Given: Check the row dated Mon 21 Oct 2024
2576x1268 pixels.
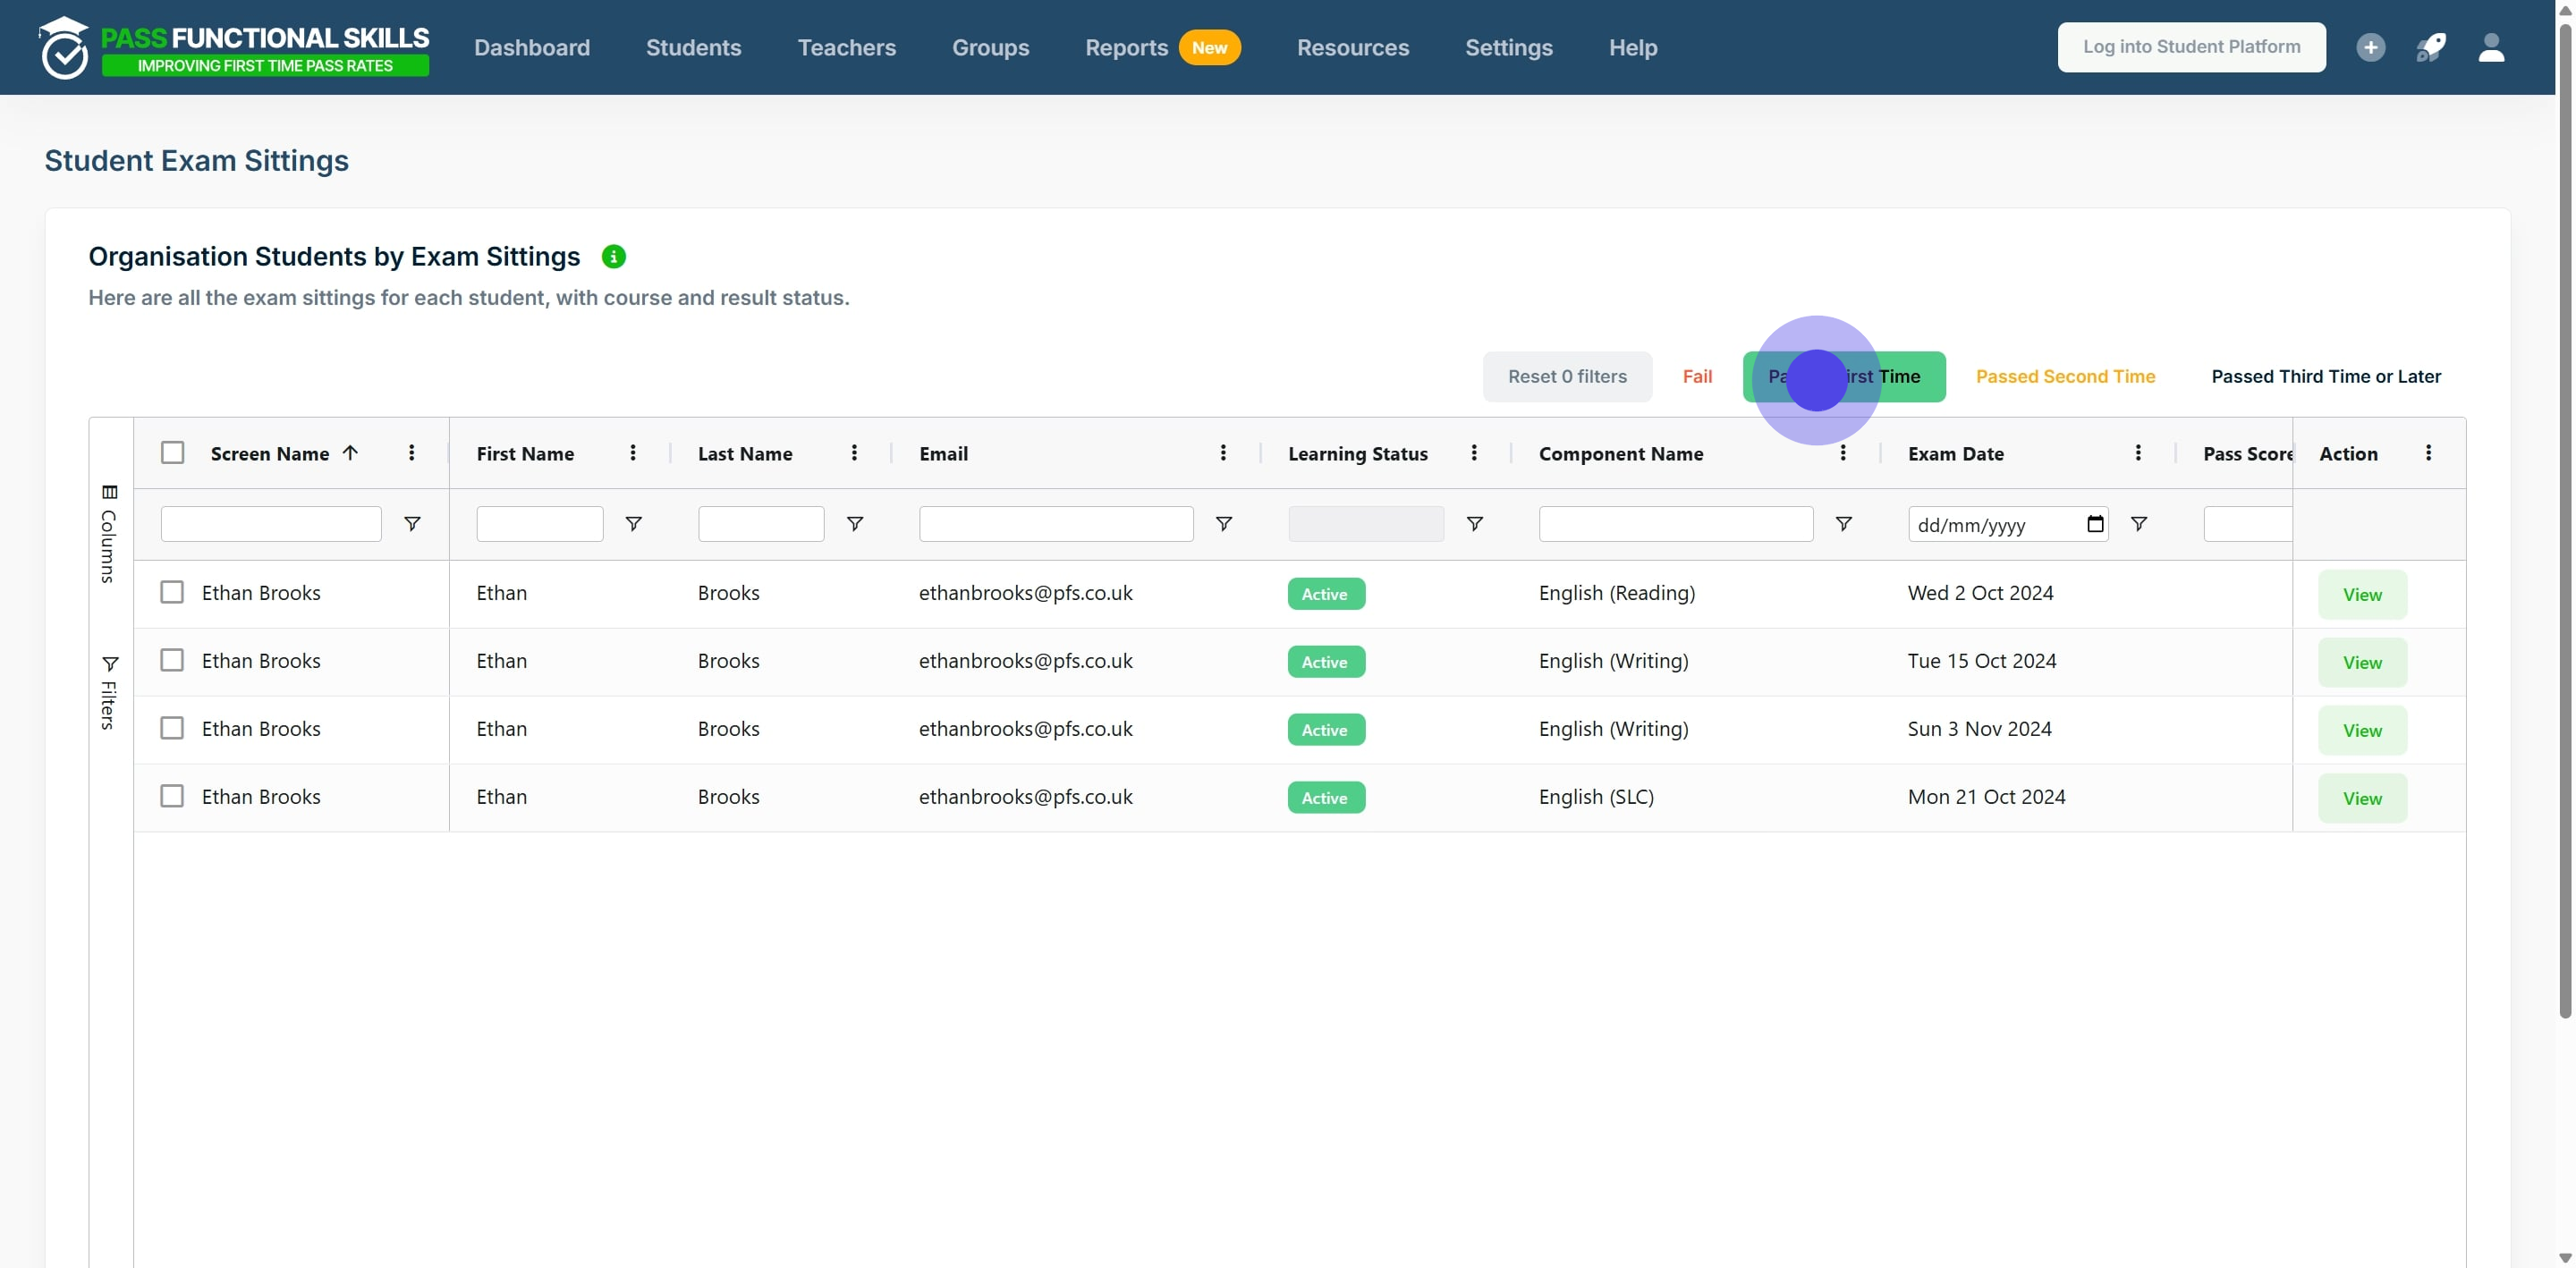Looking at the screenshot, I should coord(172,797).
